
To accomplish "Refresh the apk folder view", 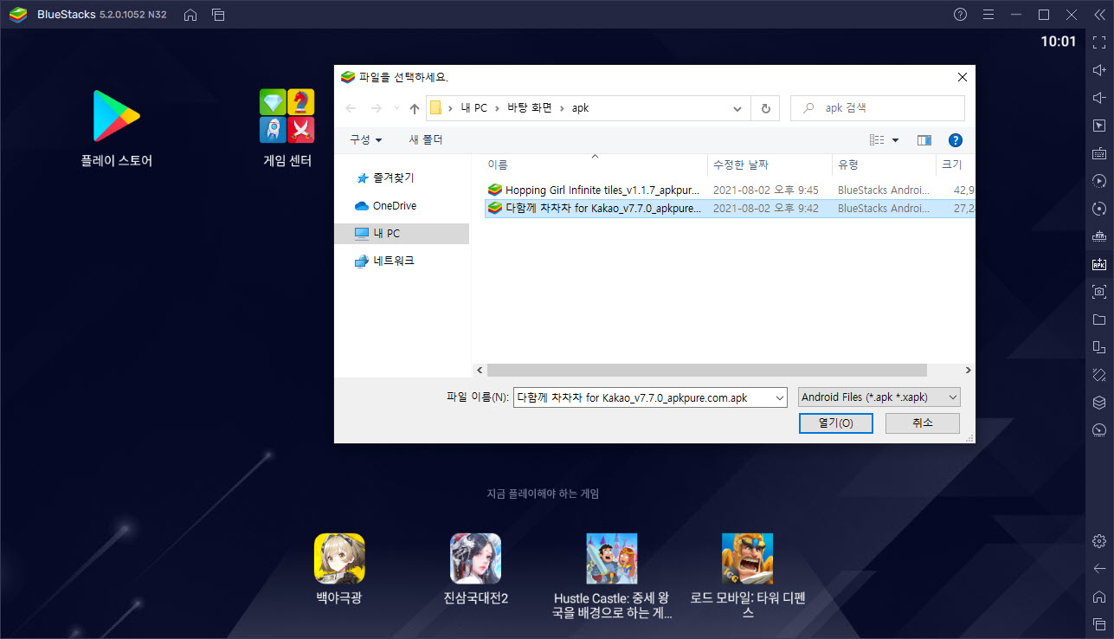I will click(x=765, y=108).
